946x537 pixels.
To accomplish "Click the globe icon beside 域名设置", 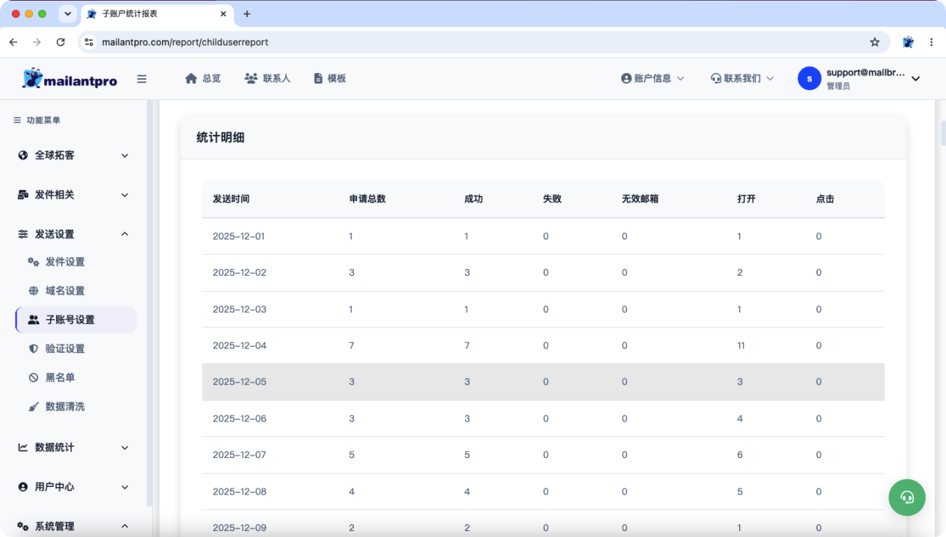I will coord(34,291).
